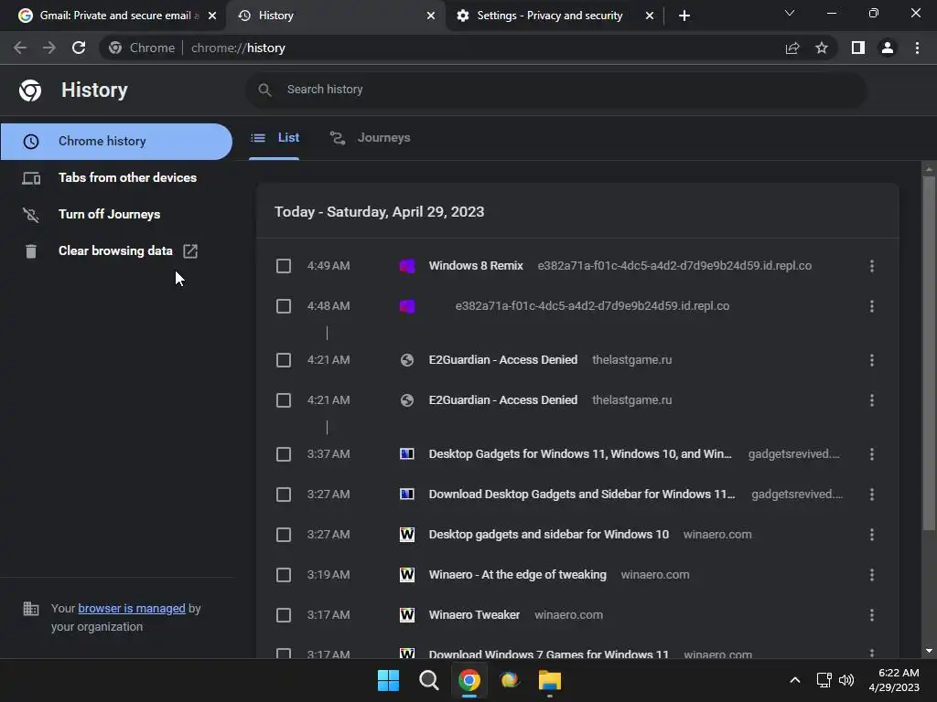Click globe favicon of first E2Guardian entry
Screen dimensions: 937x702
point(407,360)
